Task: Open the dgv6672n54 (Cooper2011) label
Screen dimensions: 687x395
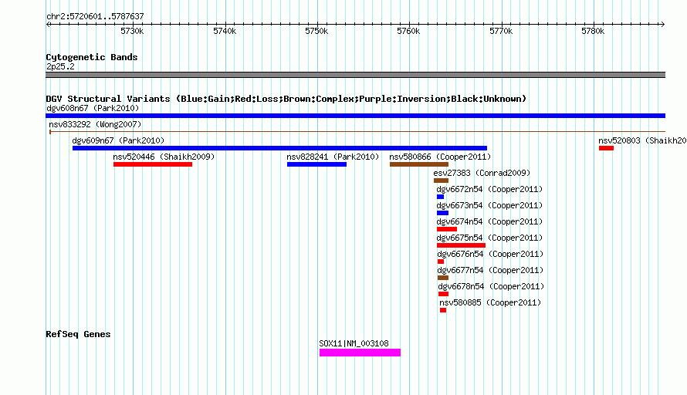Action: coord(489,189)
